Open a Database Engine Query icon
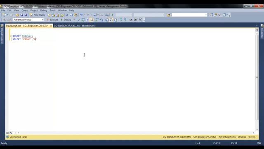The height and width of the screenshot is (149, 264). click(x=49, y=15)
